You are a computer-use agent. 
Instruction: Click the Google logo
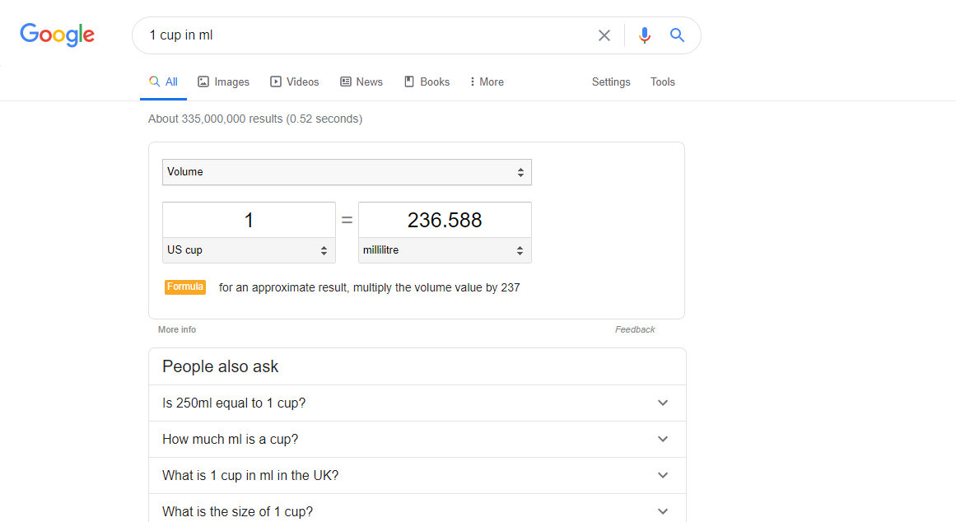pyautogui.click(x=58, y=35)
